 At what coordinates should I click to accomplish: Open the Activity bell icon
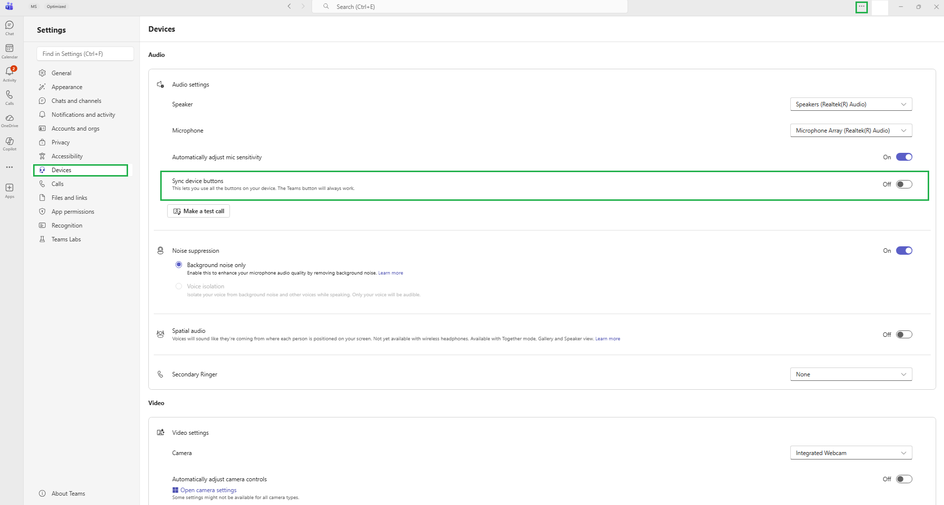[9, 74]
